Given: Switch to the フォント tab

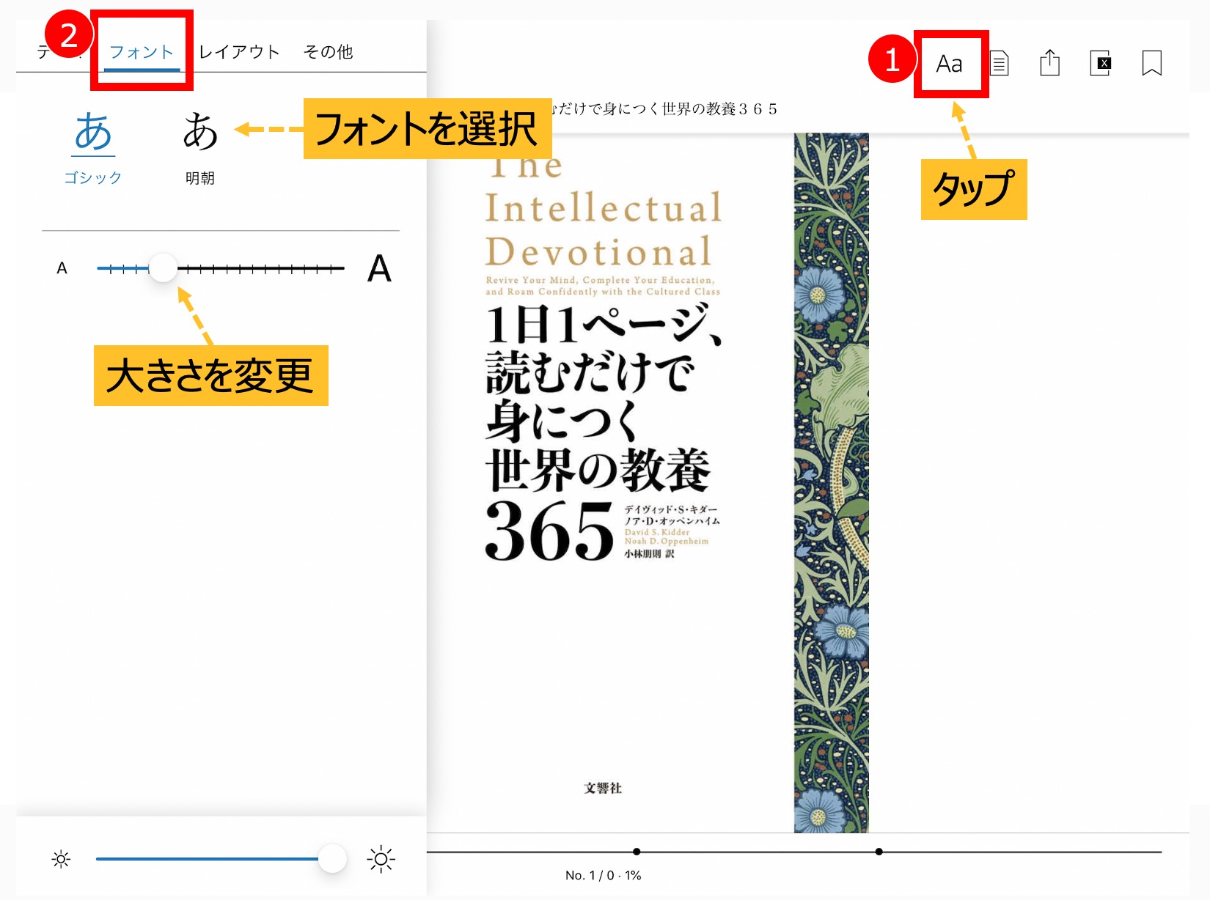Looking at the screenshot, I should [x=142, y=52].
